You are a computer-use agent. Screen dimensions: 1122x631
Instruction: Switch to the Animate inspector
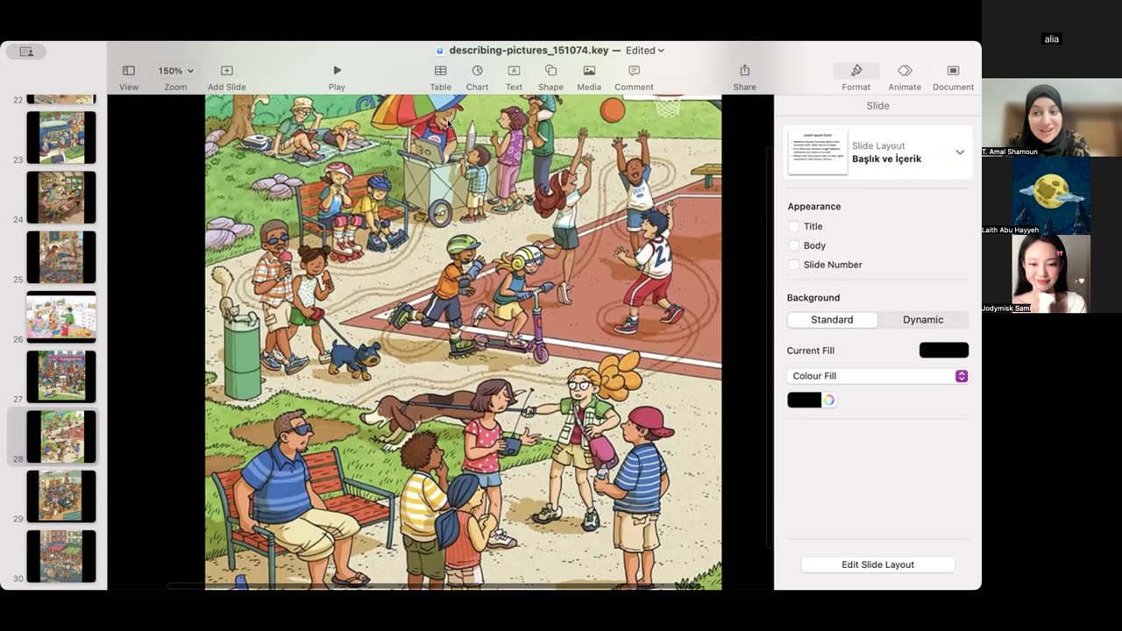905,75
